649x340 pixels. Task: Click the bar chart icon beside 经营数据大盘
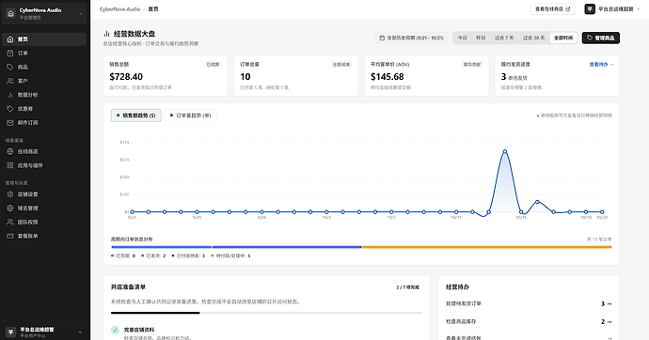(x=107, y=34)
